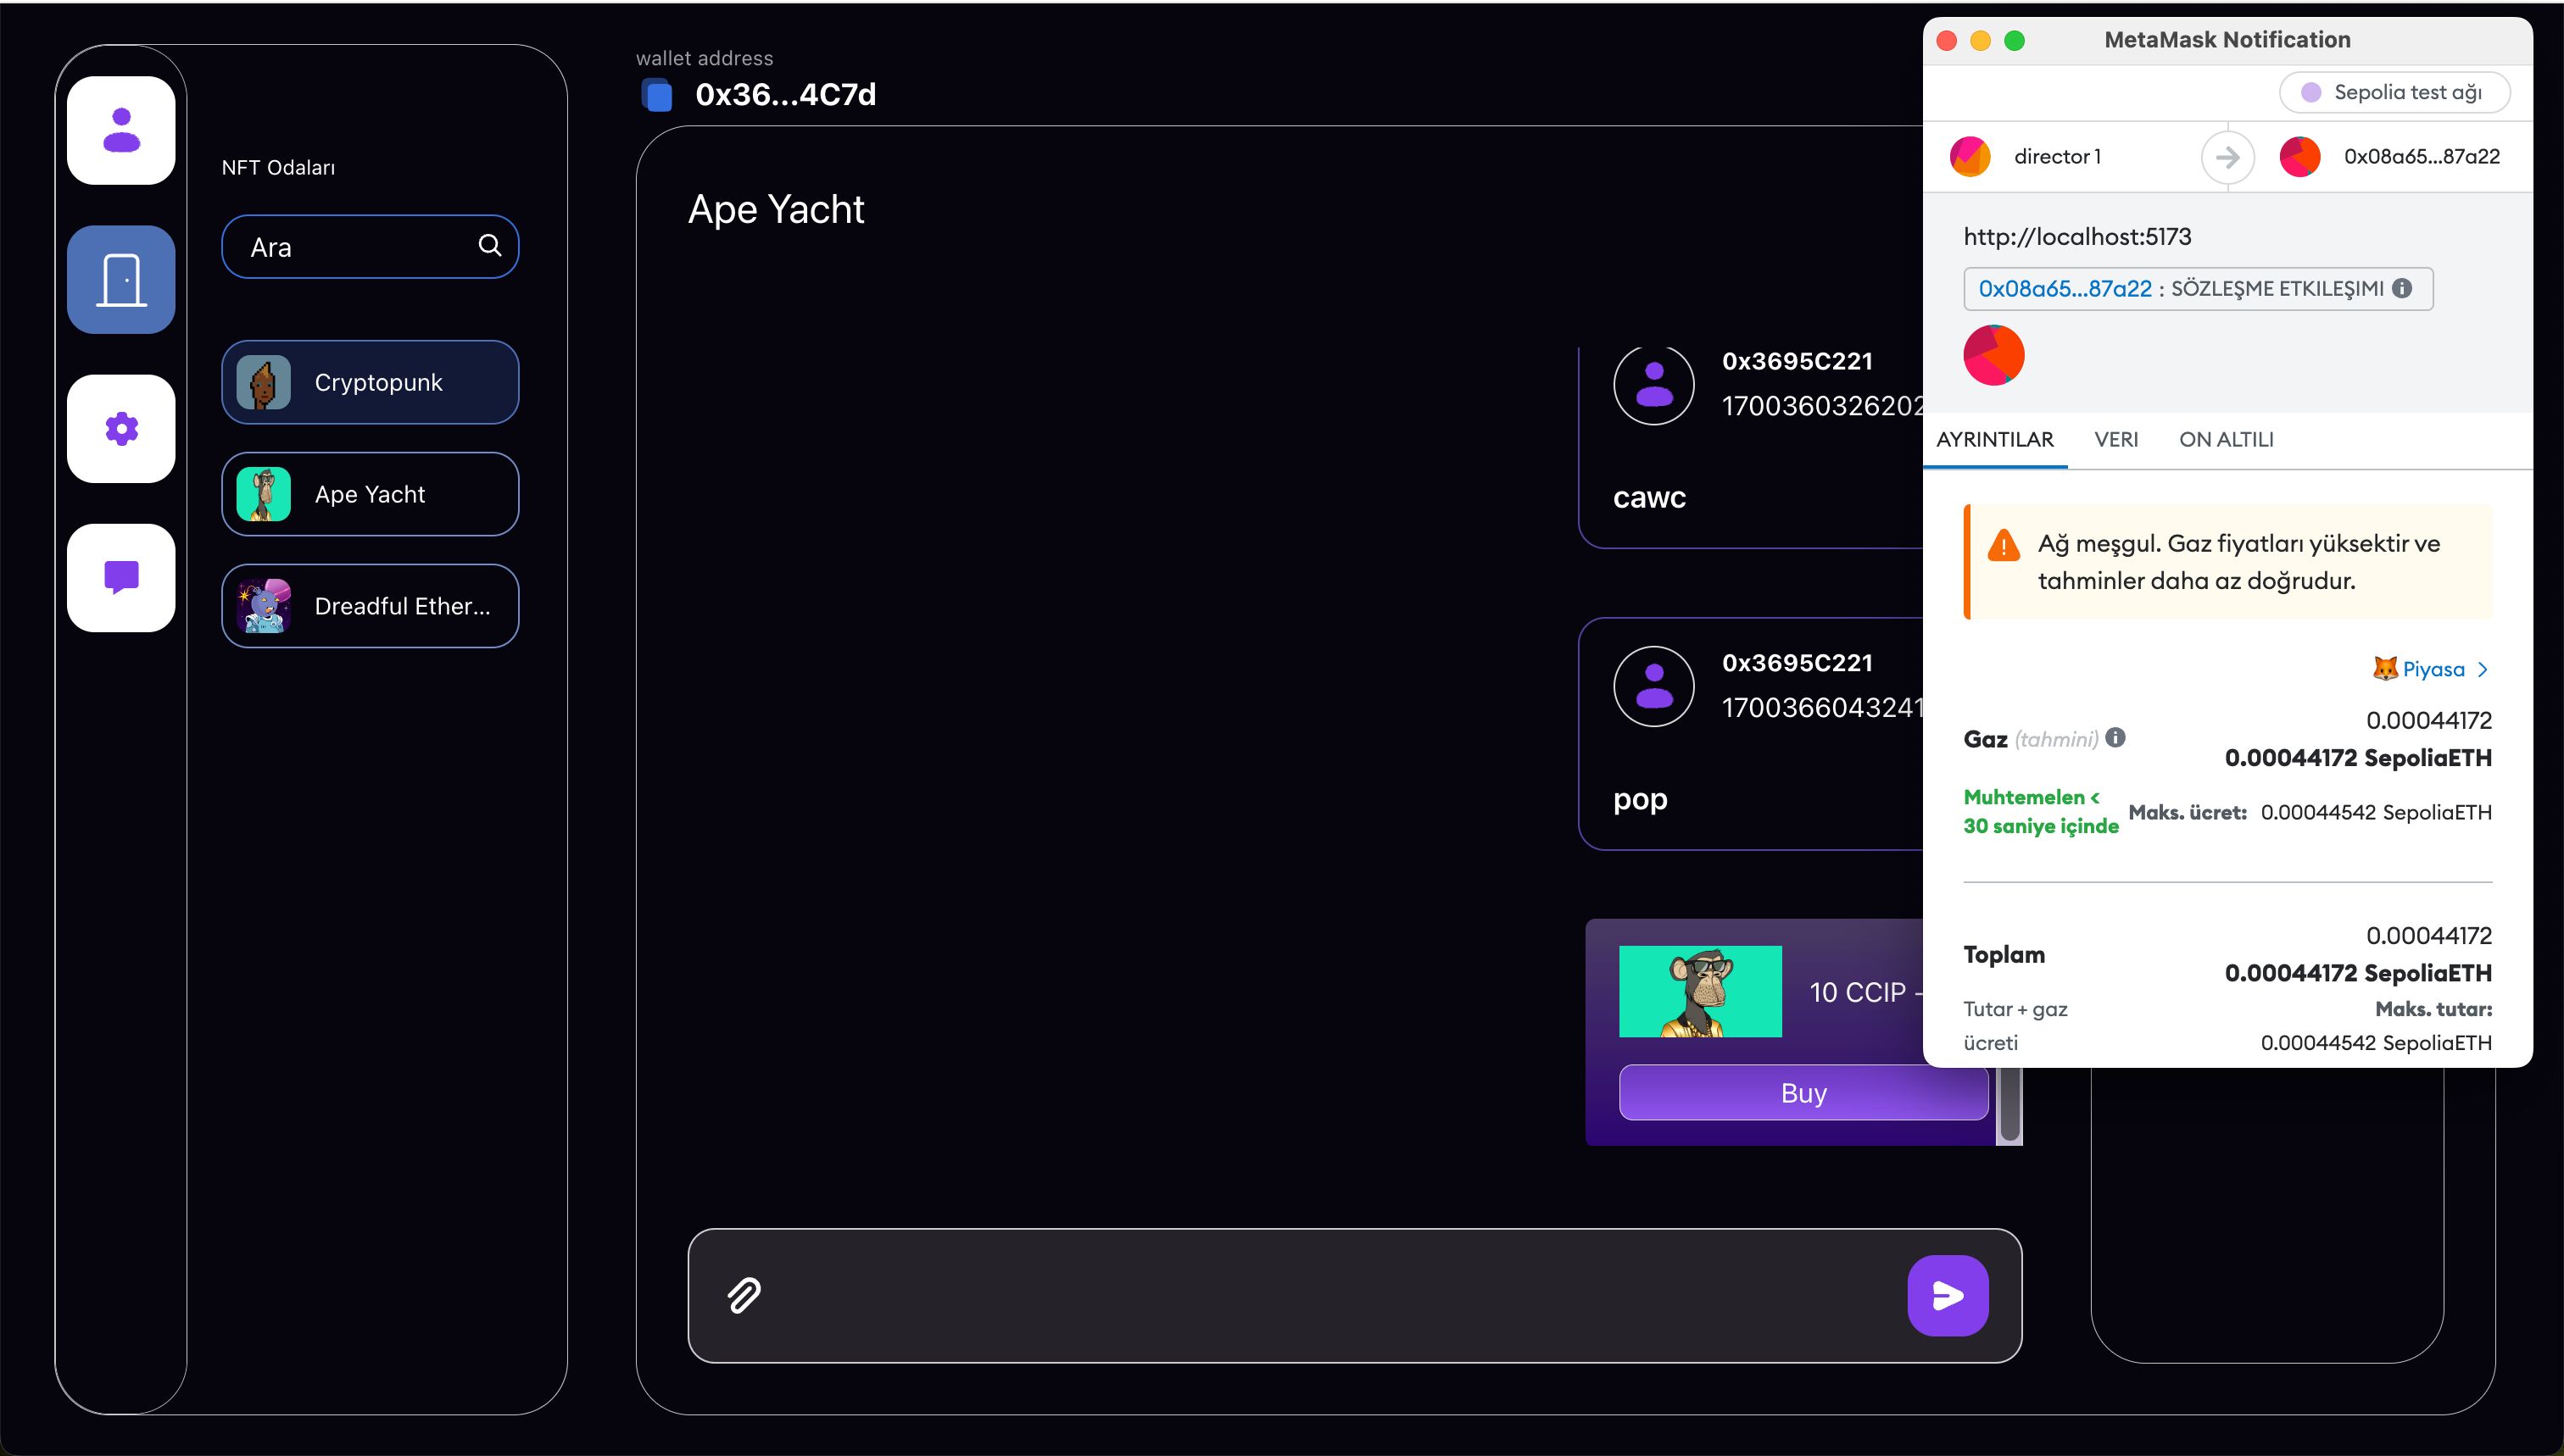Click the Maks. ücret 0.00044542 SepoliaETH value
Image resolution: width=2564 pixels, height=1456 pixels.
tap(2376, 812)
